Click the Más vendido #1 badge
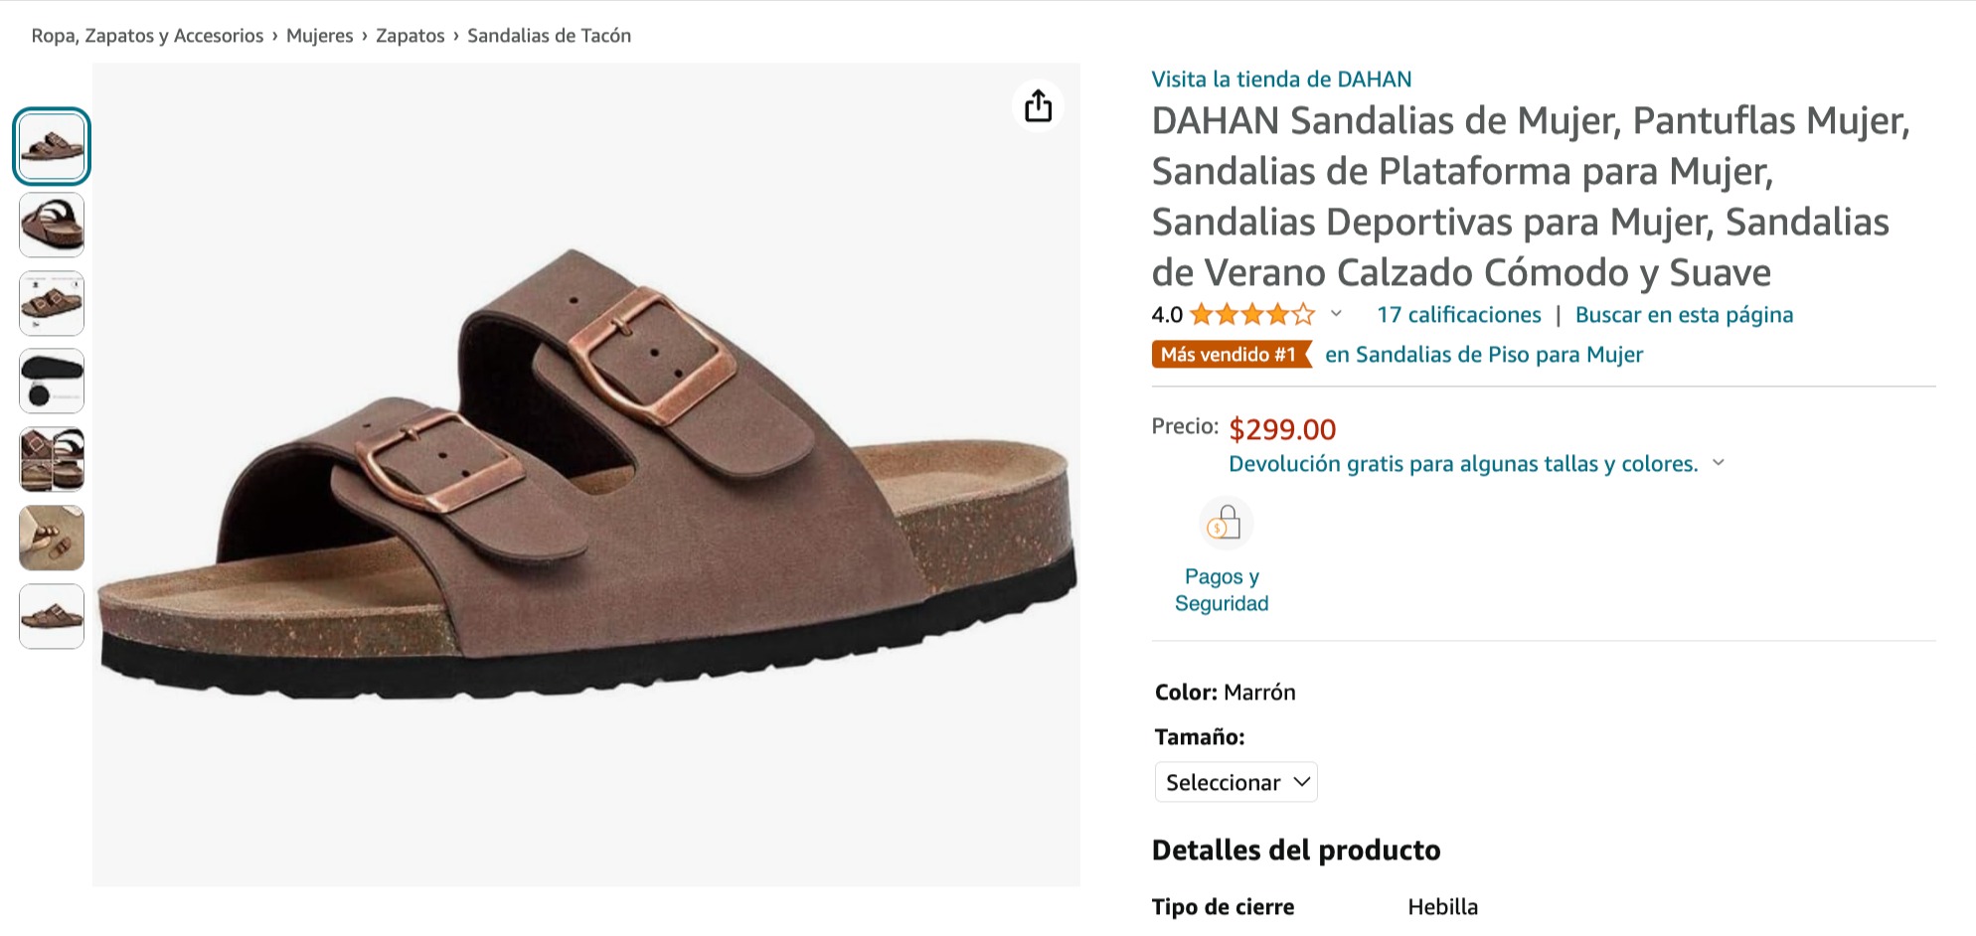The image size is (1976, 936). click(x=1230, y=355)
